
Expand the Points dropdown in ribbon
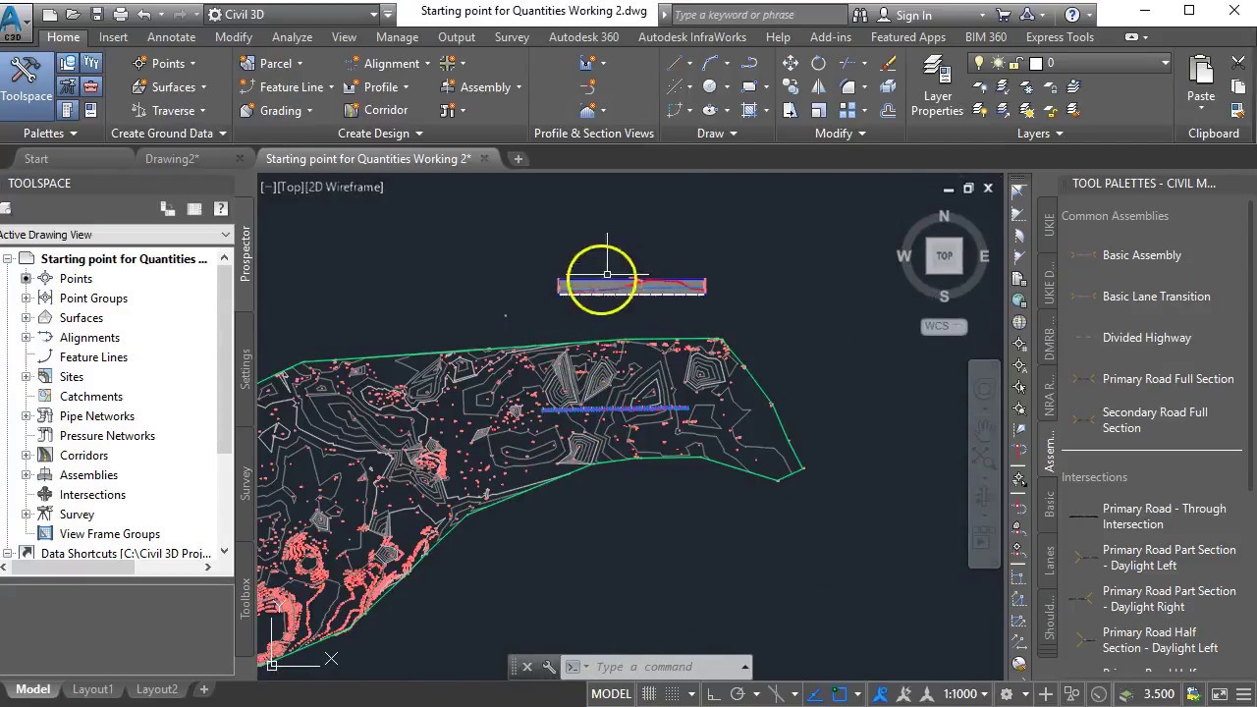point(167,63)
